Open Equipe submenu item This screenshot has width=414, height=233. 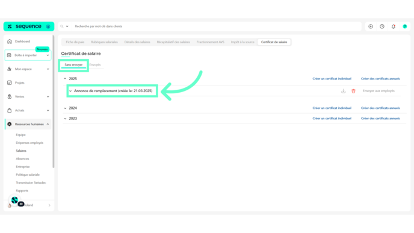click(20, 135)
